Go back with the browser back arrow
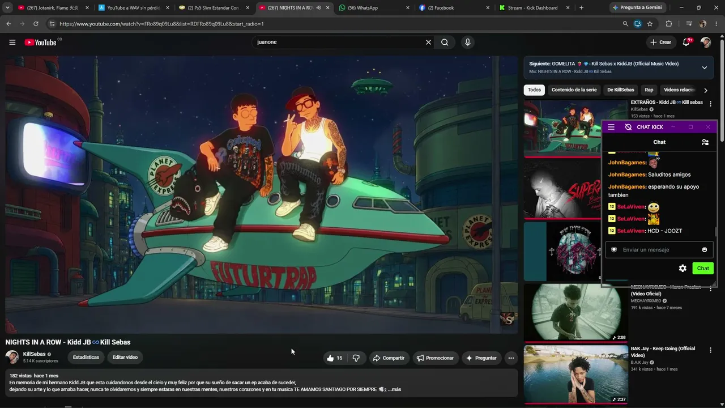Viewport: 725px width, 408px height. 8,24
